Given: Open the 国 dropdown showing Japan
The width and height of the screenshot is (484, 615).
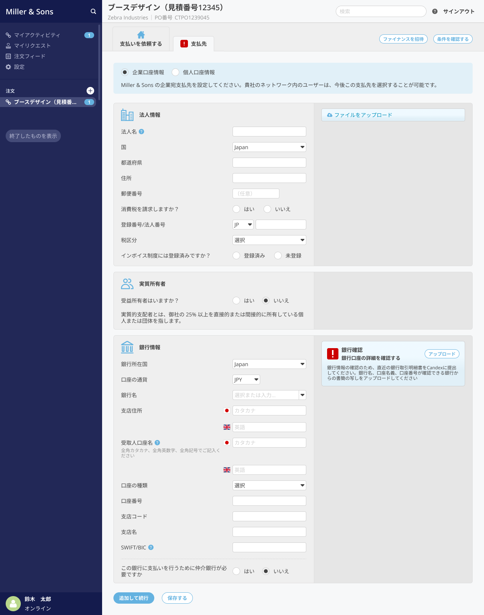Looking at the screenshot, I should 269,147.
